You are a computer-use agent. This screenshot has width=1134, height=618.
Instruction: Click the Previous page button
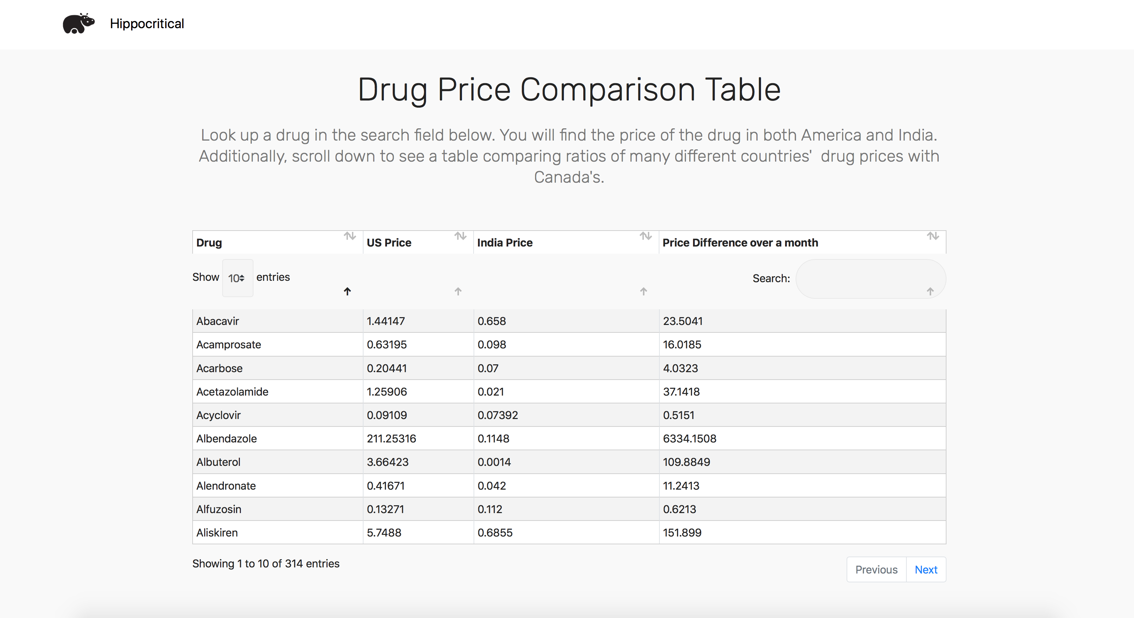(876, 570)
